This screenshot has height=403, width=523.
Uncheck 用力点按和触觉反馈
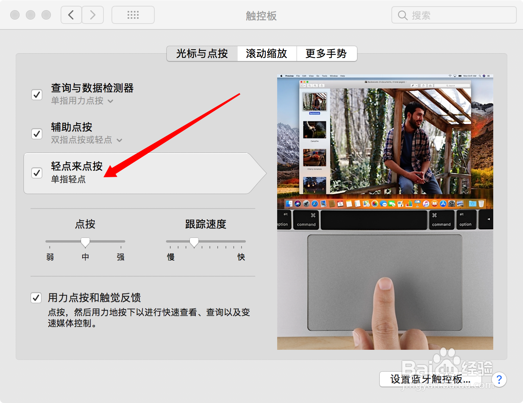click(x=36, y=297)
